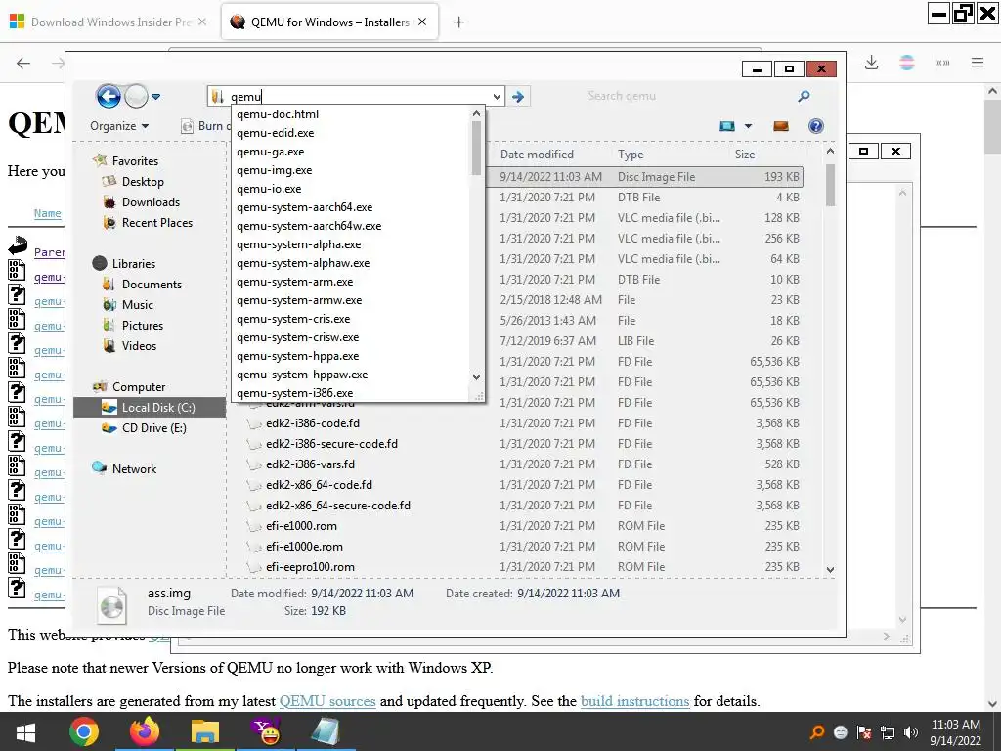Click the change view icon
Image resolution: width=1001 pixels, height=751 pixels.
[727, 126]
